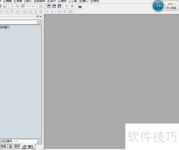Click the same-size icon at end of second toolbar
This screenshot has width=179, height=150.
(x=70, y=11)
